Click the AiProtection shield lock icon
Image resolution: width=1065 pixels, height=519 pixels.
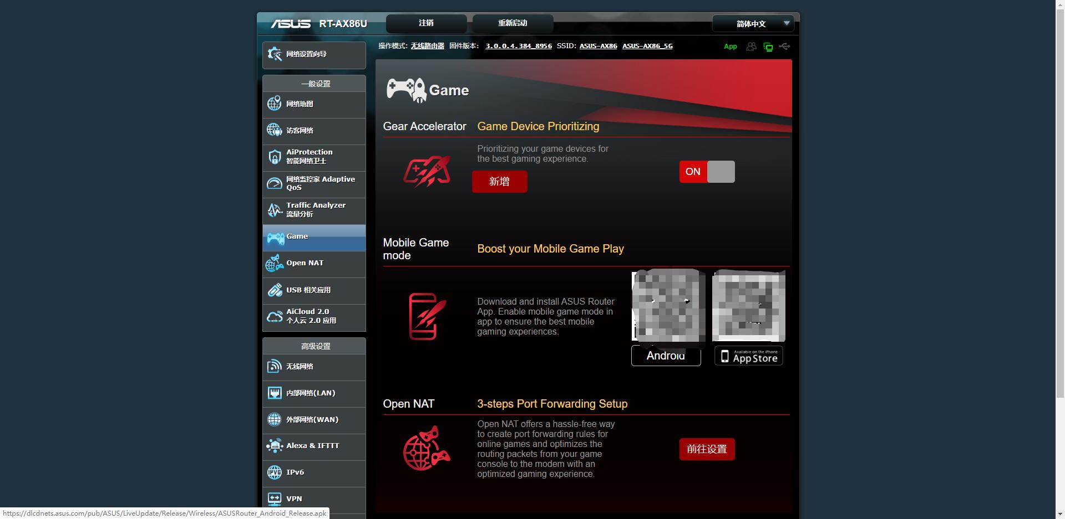click(x=275, y=157)
